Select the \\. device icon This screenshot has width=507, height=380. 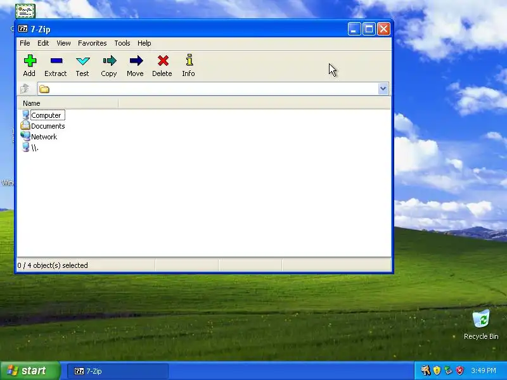click(25, 147)
